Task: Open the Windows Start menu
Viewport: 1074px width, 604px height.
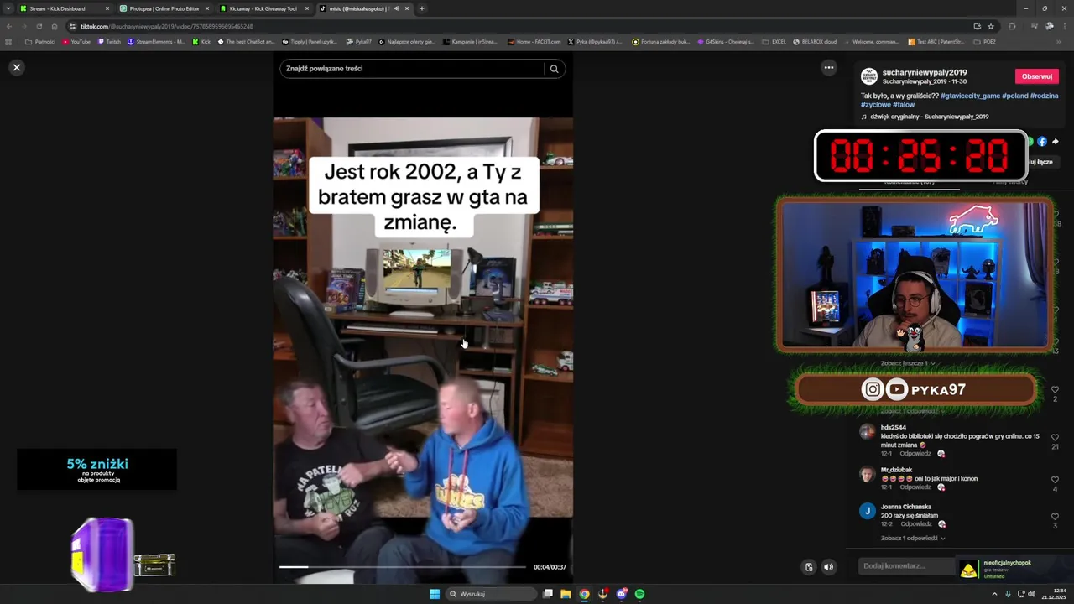Action: coord(435,594)
